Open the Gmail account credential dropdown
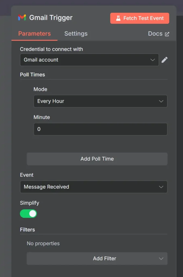183x277 pixels. [x=86, y=60]
